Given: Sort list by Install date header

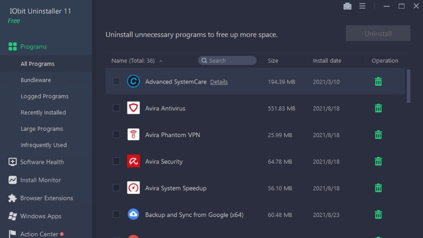Looking at the screenshot, I should tap(327, 61).
